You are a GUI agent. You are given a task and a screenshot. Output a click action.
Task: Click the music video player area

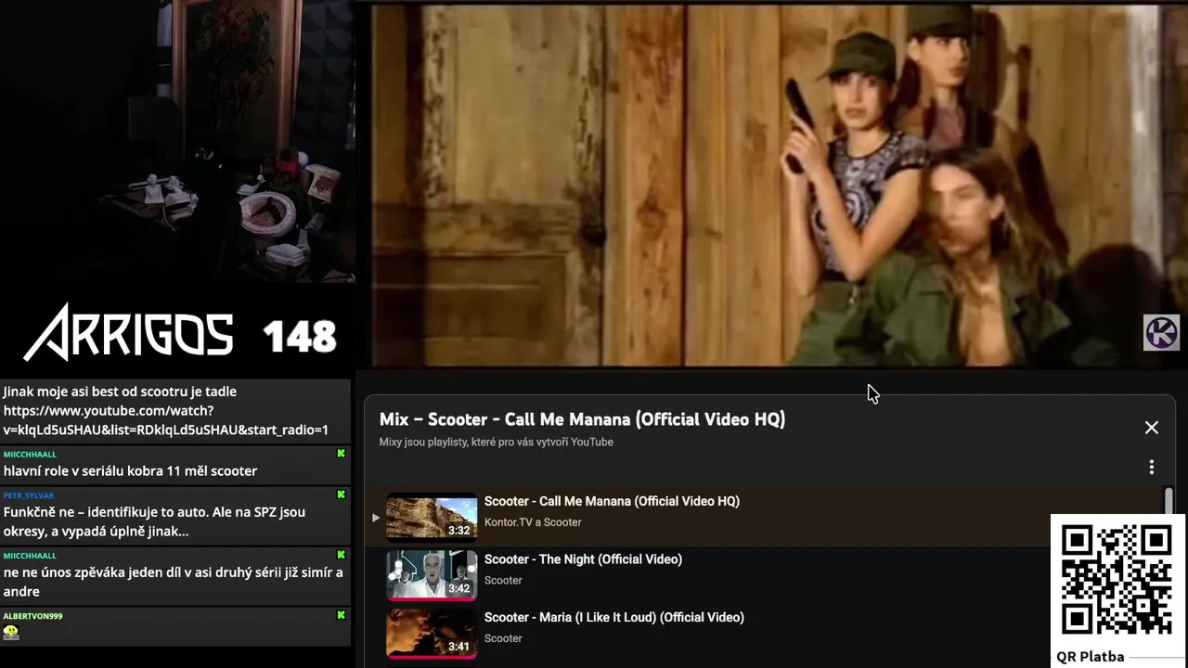point(774,186)
